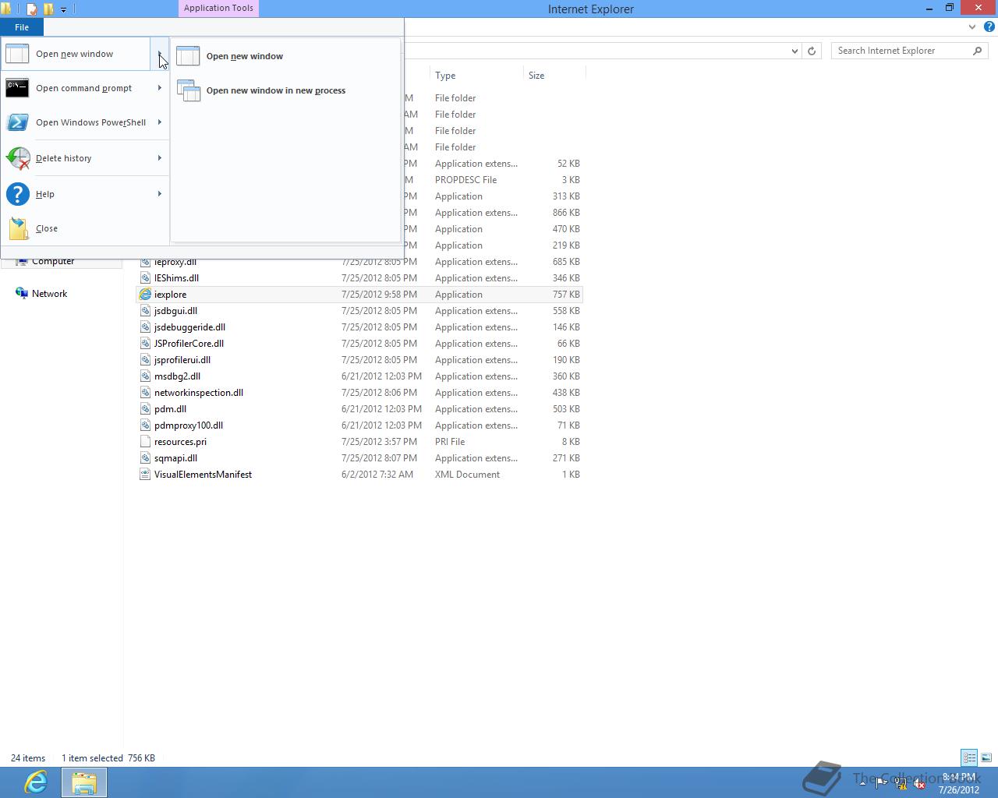Image resolution: width=998 pixels, height=798 pixels.
Task: Click the New folder quick access icon
Action: tap(48, 9)
